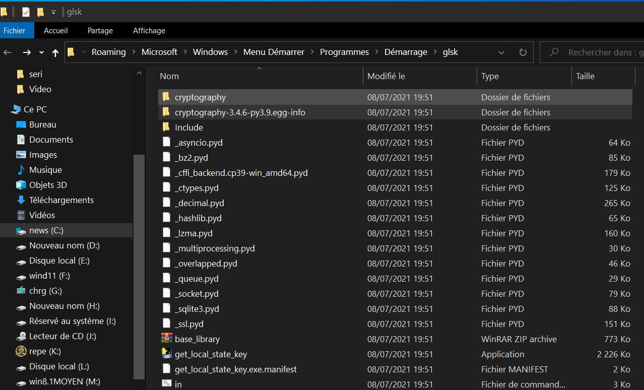Viewport: 644px width, 390px height.
Task: Open Musique from the sidebar
Action: [45, 170]
